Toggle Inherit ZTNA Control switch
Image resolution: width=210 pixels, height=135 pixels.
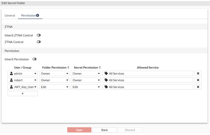[x=39, y=35]
